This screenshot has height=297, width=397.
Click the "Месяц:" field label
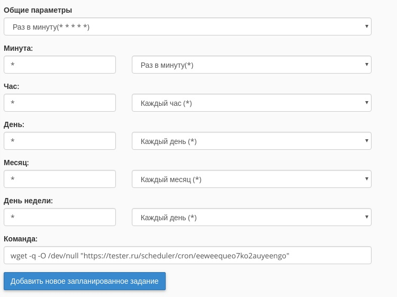16,163
